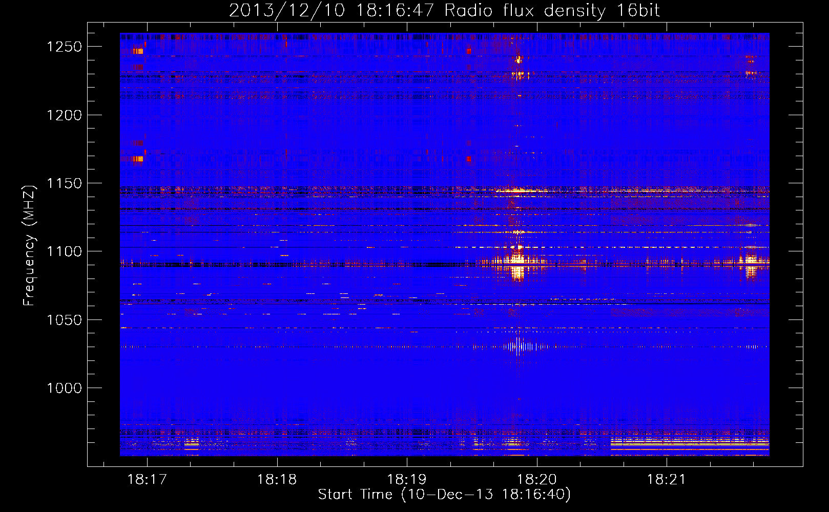Select the 1250 frequency tick label
The height and width of the screenshot is (512, 829).
click(64, 47)
